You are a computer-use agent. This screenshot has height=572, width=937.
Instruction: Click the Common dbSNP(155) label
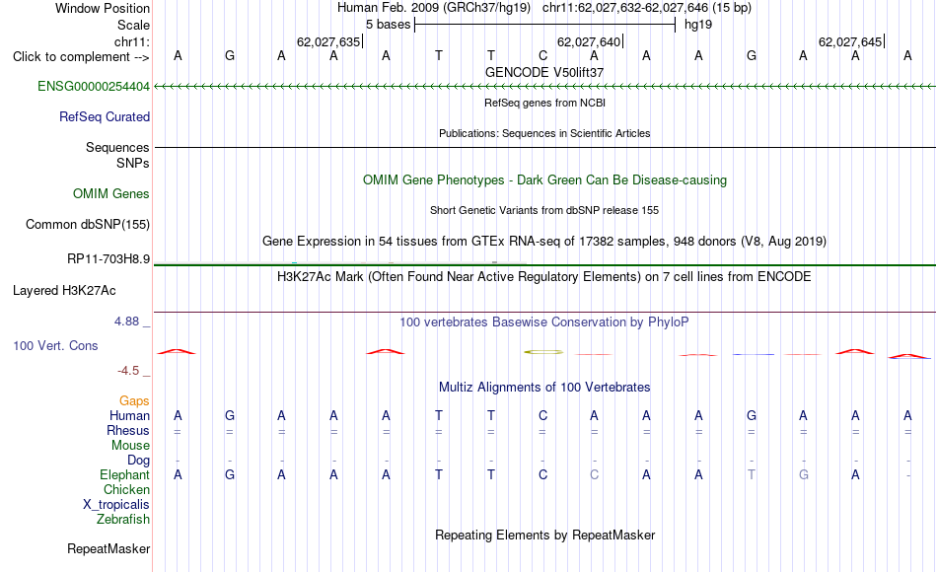(87, 224)
